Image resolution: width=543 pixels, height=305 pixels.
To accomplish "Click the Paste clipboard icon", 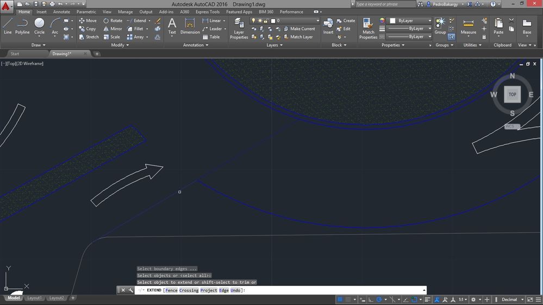I will (x=498, y=26).
